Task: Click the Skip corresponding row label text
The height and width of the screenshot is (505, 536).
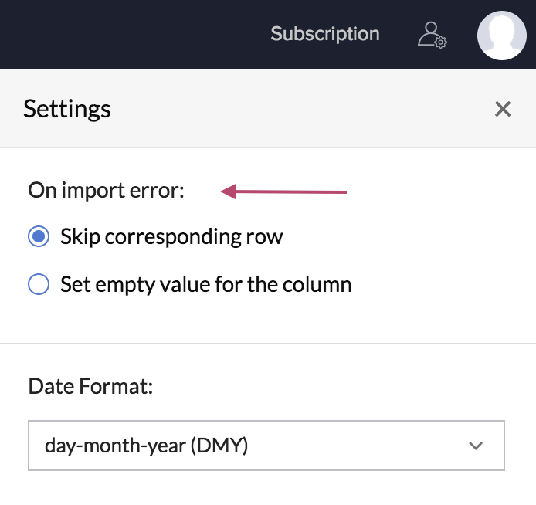Action: (x=171, y=236)
